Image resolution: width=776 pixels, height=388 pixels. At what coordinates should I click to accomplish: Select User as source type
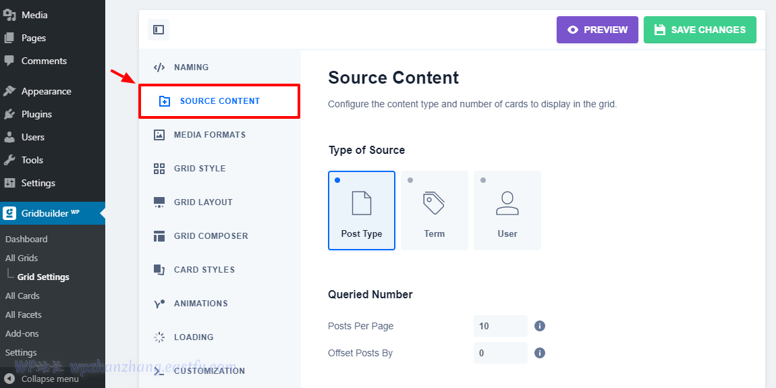(507, 211)
